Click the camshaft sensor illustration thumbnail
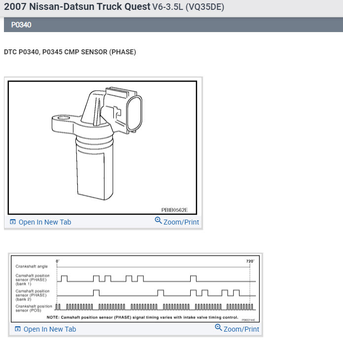This screenshot has height=341, width=343. pyautogui.click(x=103, y=148)
